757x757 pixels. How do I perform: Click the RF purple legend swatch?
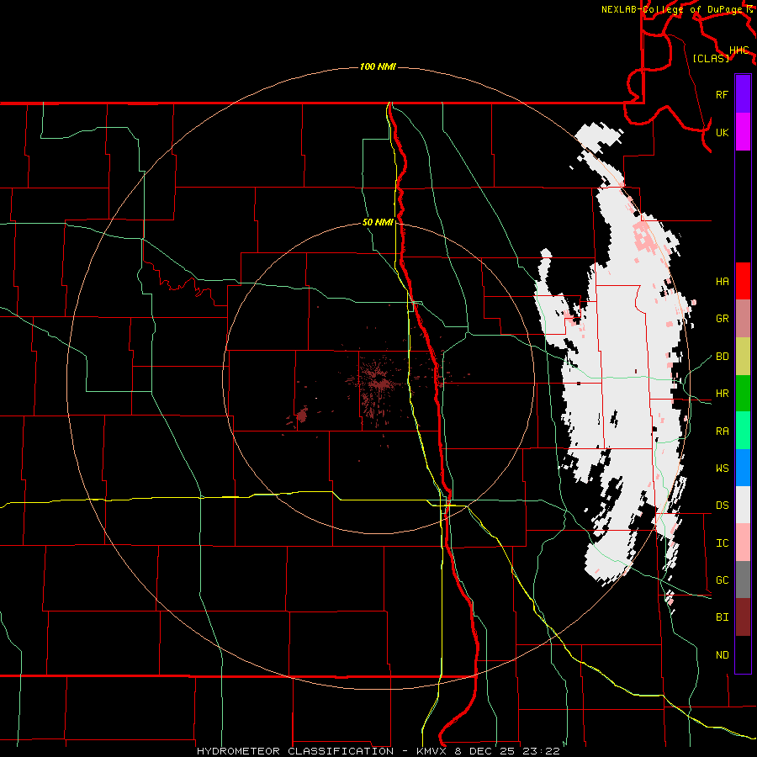pyautogui.click(x=743, y=94)
